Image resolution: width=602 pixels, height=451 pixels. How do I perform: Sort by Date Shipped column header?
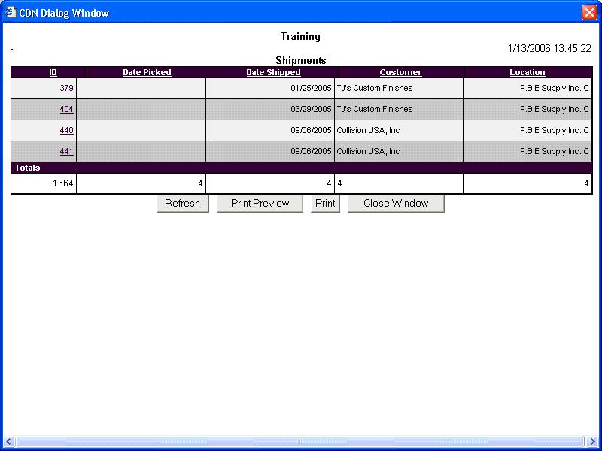click(x=273, y=72)
